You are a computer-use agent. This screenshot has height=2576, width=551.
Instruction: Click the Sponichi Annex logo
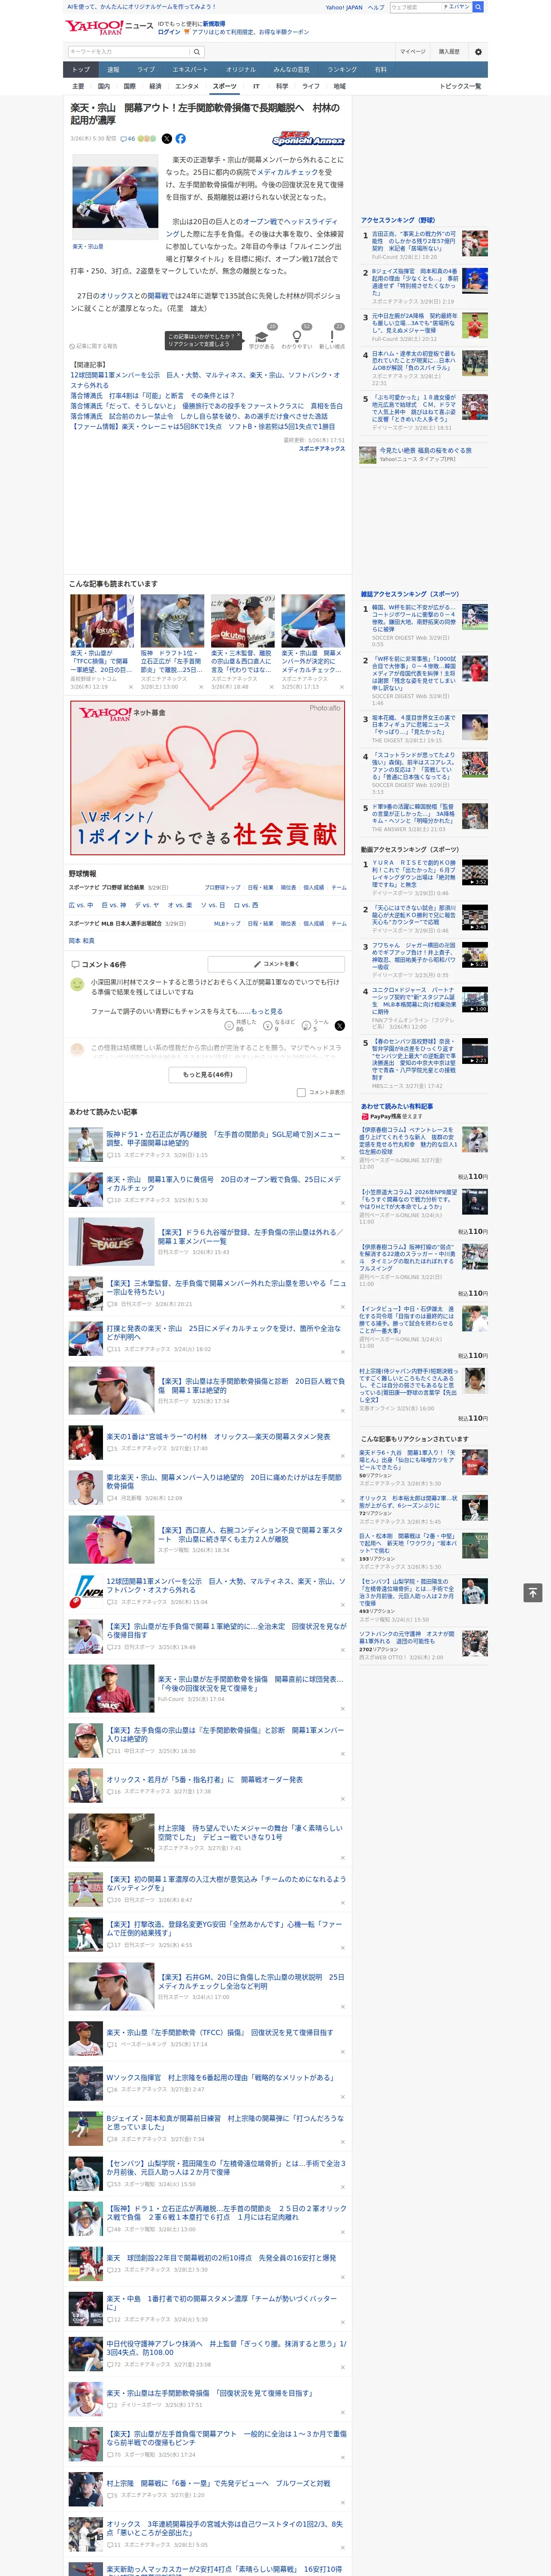pos(309,139)
